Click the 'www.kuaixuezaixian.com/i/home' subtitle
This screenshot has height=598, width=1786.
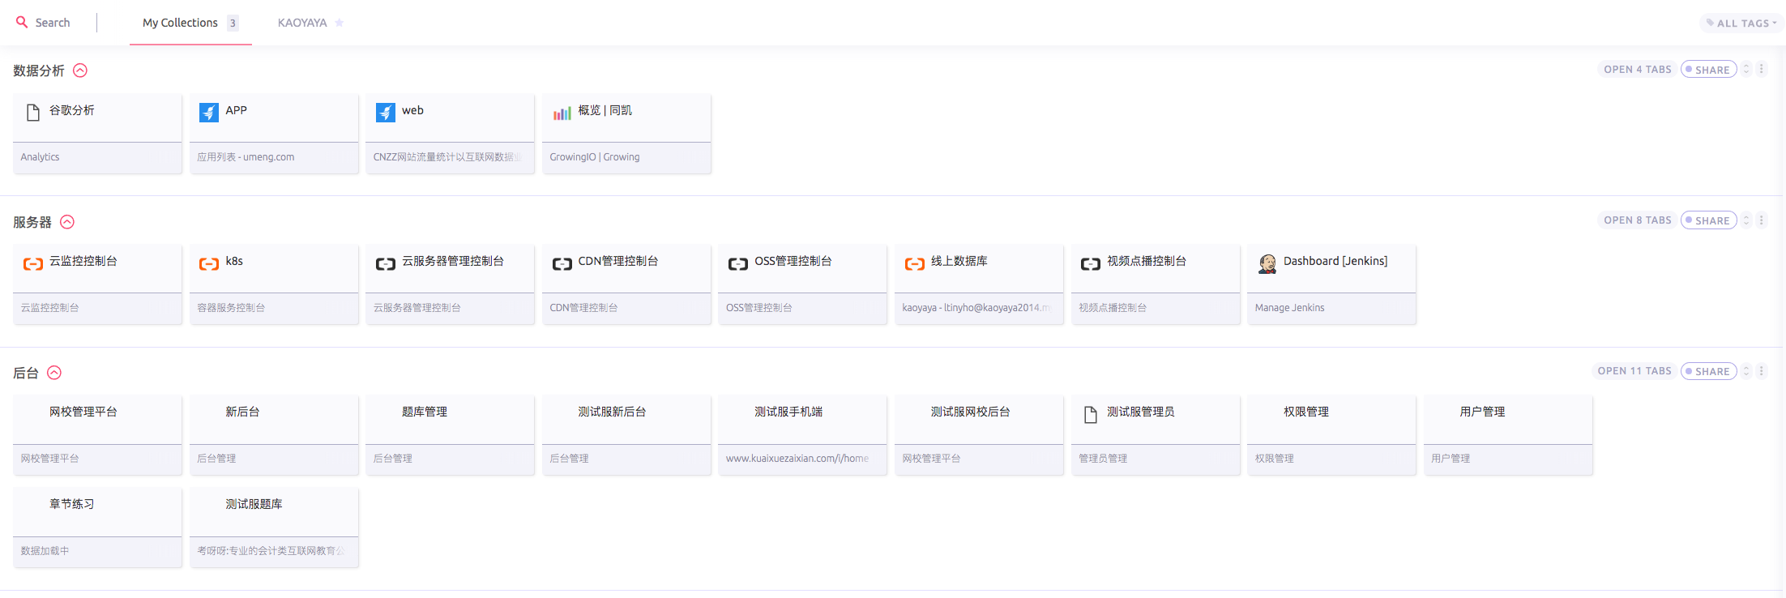point(797,459)
